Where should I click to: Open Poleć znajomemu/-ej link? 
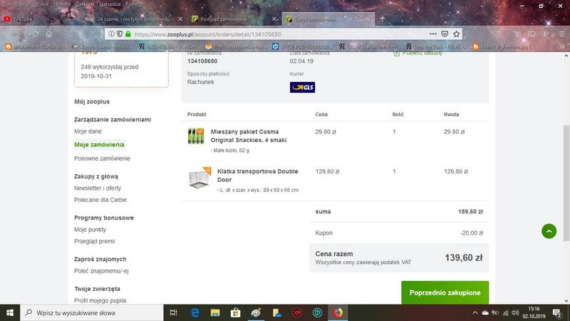coord(101,271)
